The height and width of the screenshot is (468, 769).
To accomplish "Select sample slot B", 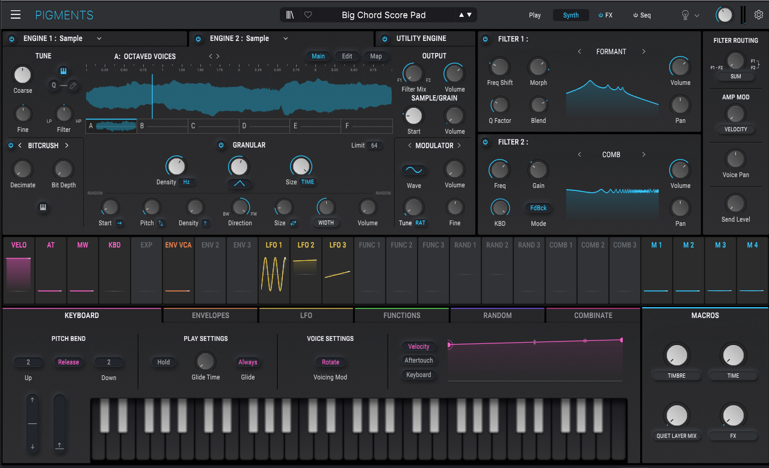I will tap(162, 126).
